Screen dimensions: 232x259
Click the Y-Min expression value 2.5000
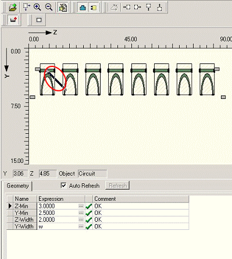coord(47,213)
